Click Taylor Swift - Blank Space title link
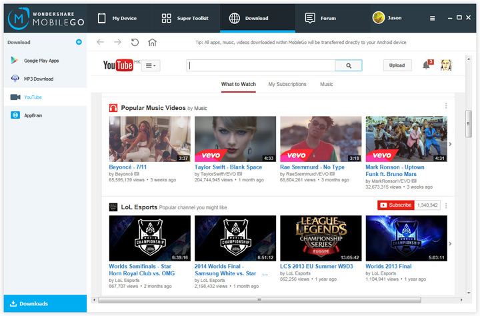 (228, 167)
